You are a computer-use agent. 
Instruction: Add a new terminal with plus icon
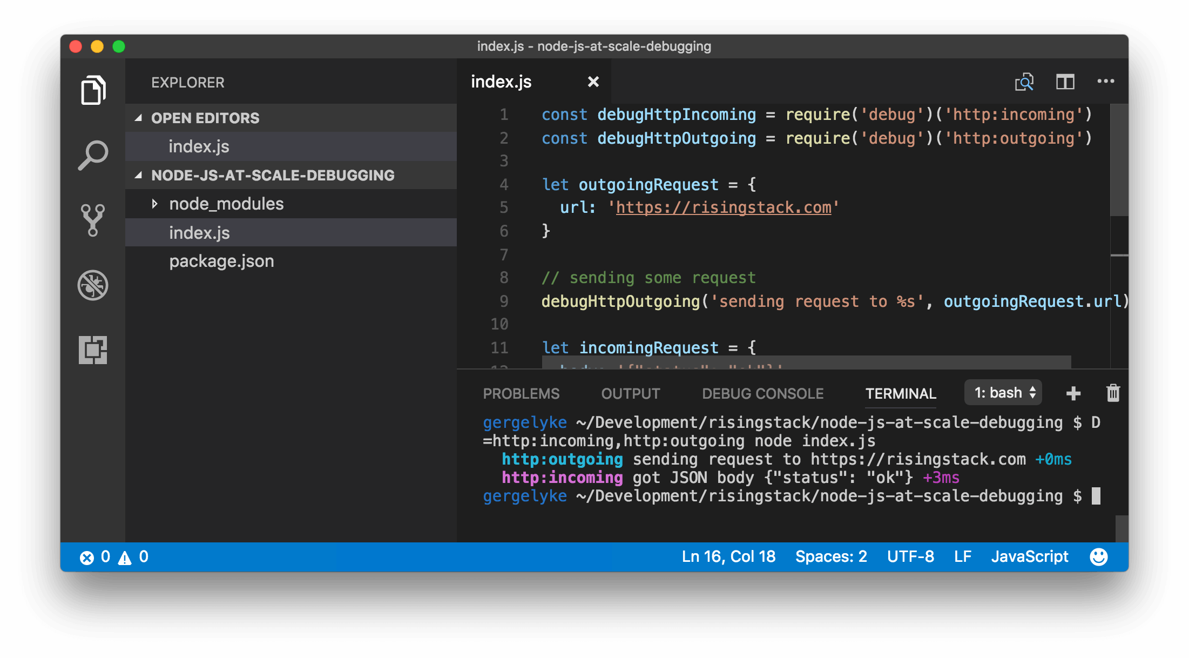click(1073, 393)
